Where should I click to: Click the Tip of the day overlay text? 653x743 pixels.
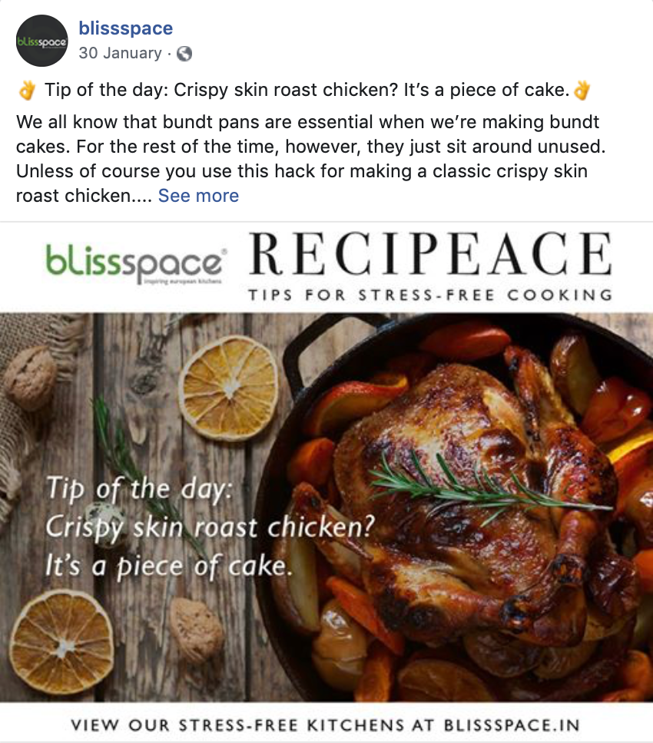point(210,527)
